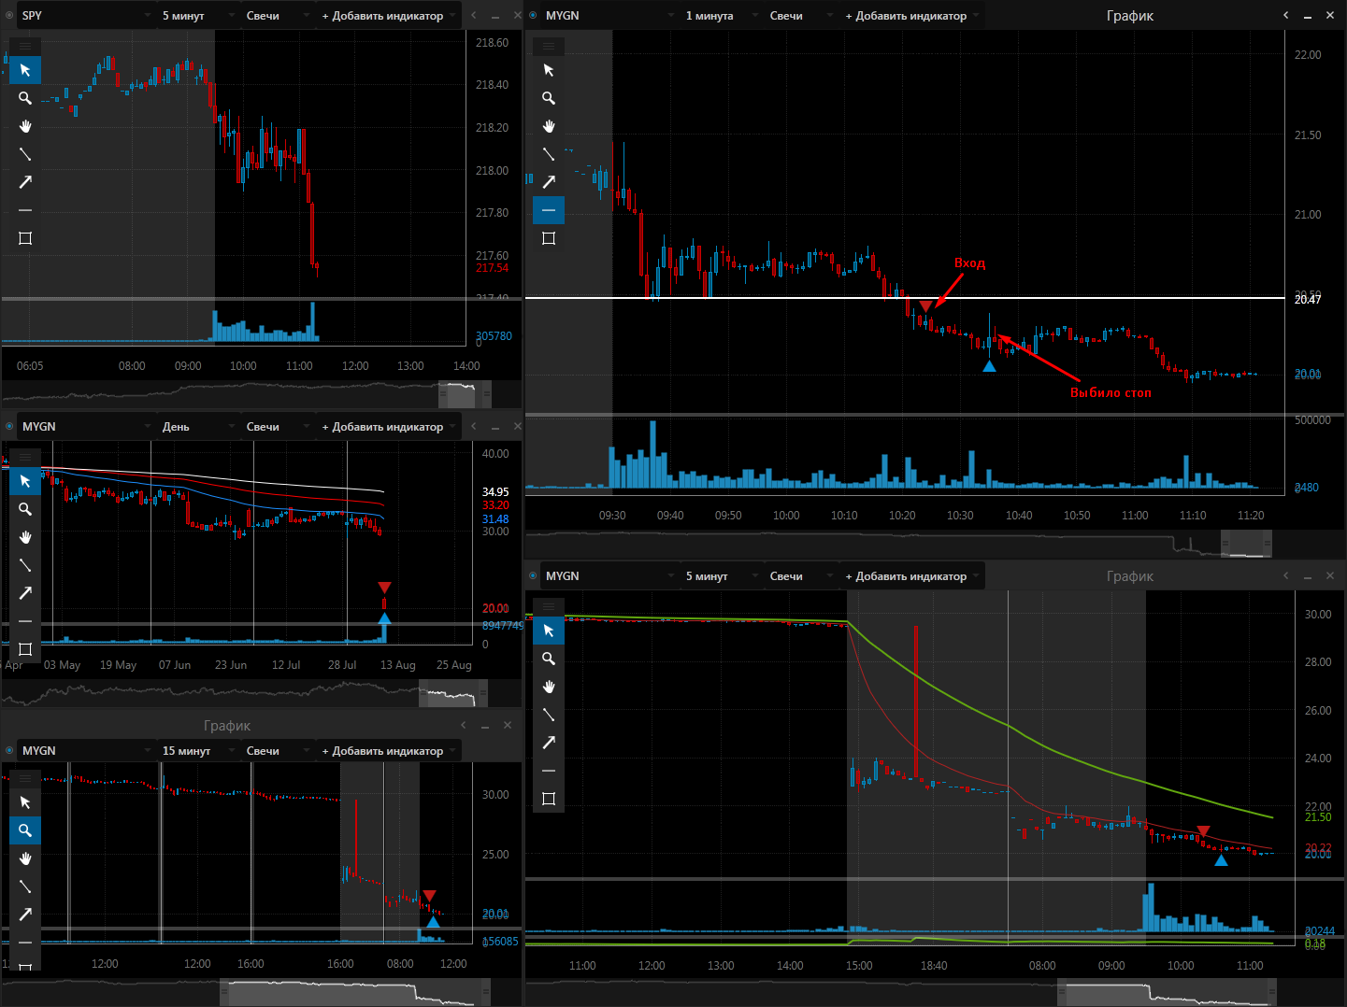Click back arrow in SPY panel header
This screenshot has width=1347, height=1007.
pyautogui.click(x=473, y=15)
